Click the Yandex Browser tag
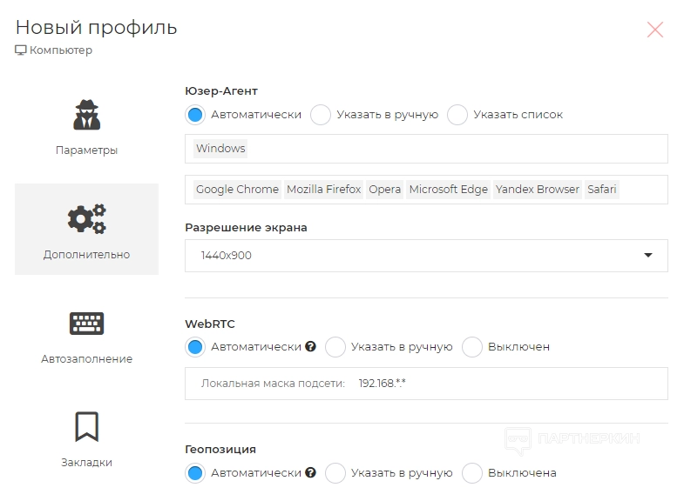 pos(537,190)
